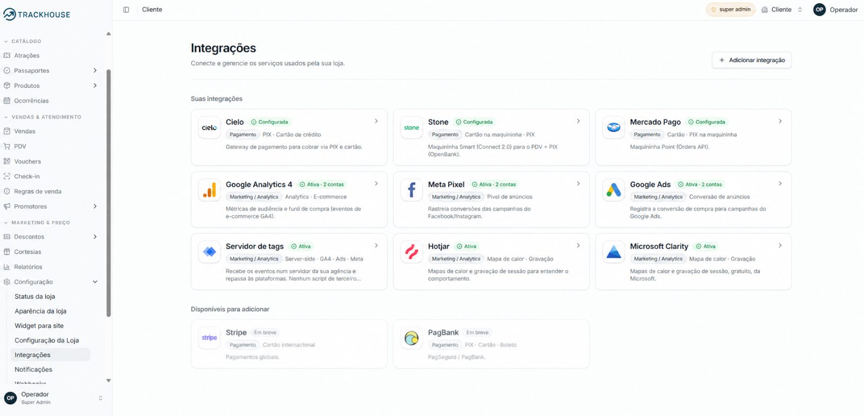
Task: Open the Hotjar integration title
Action: 438,246
